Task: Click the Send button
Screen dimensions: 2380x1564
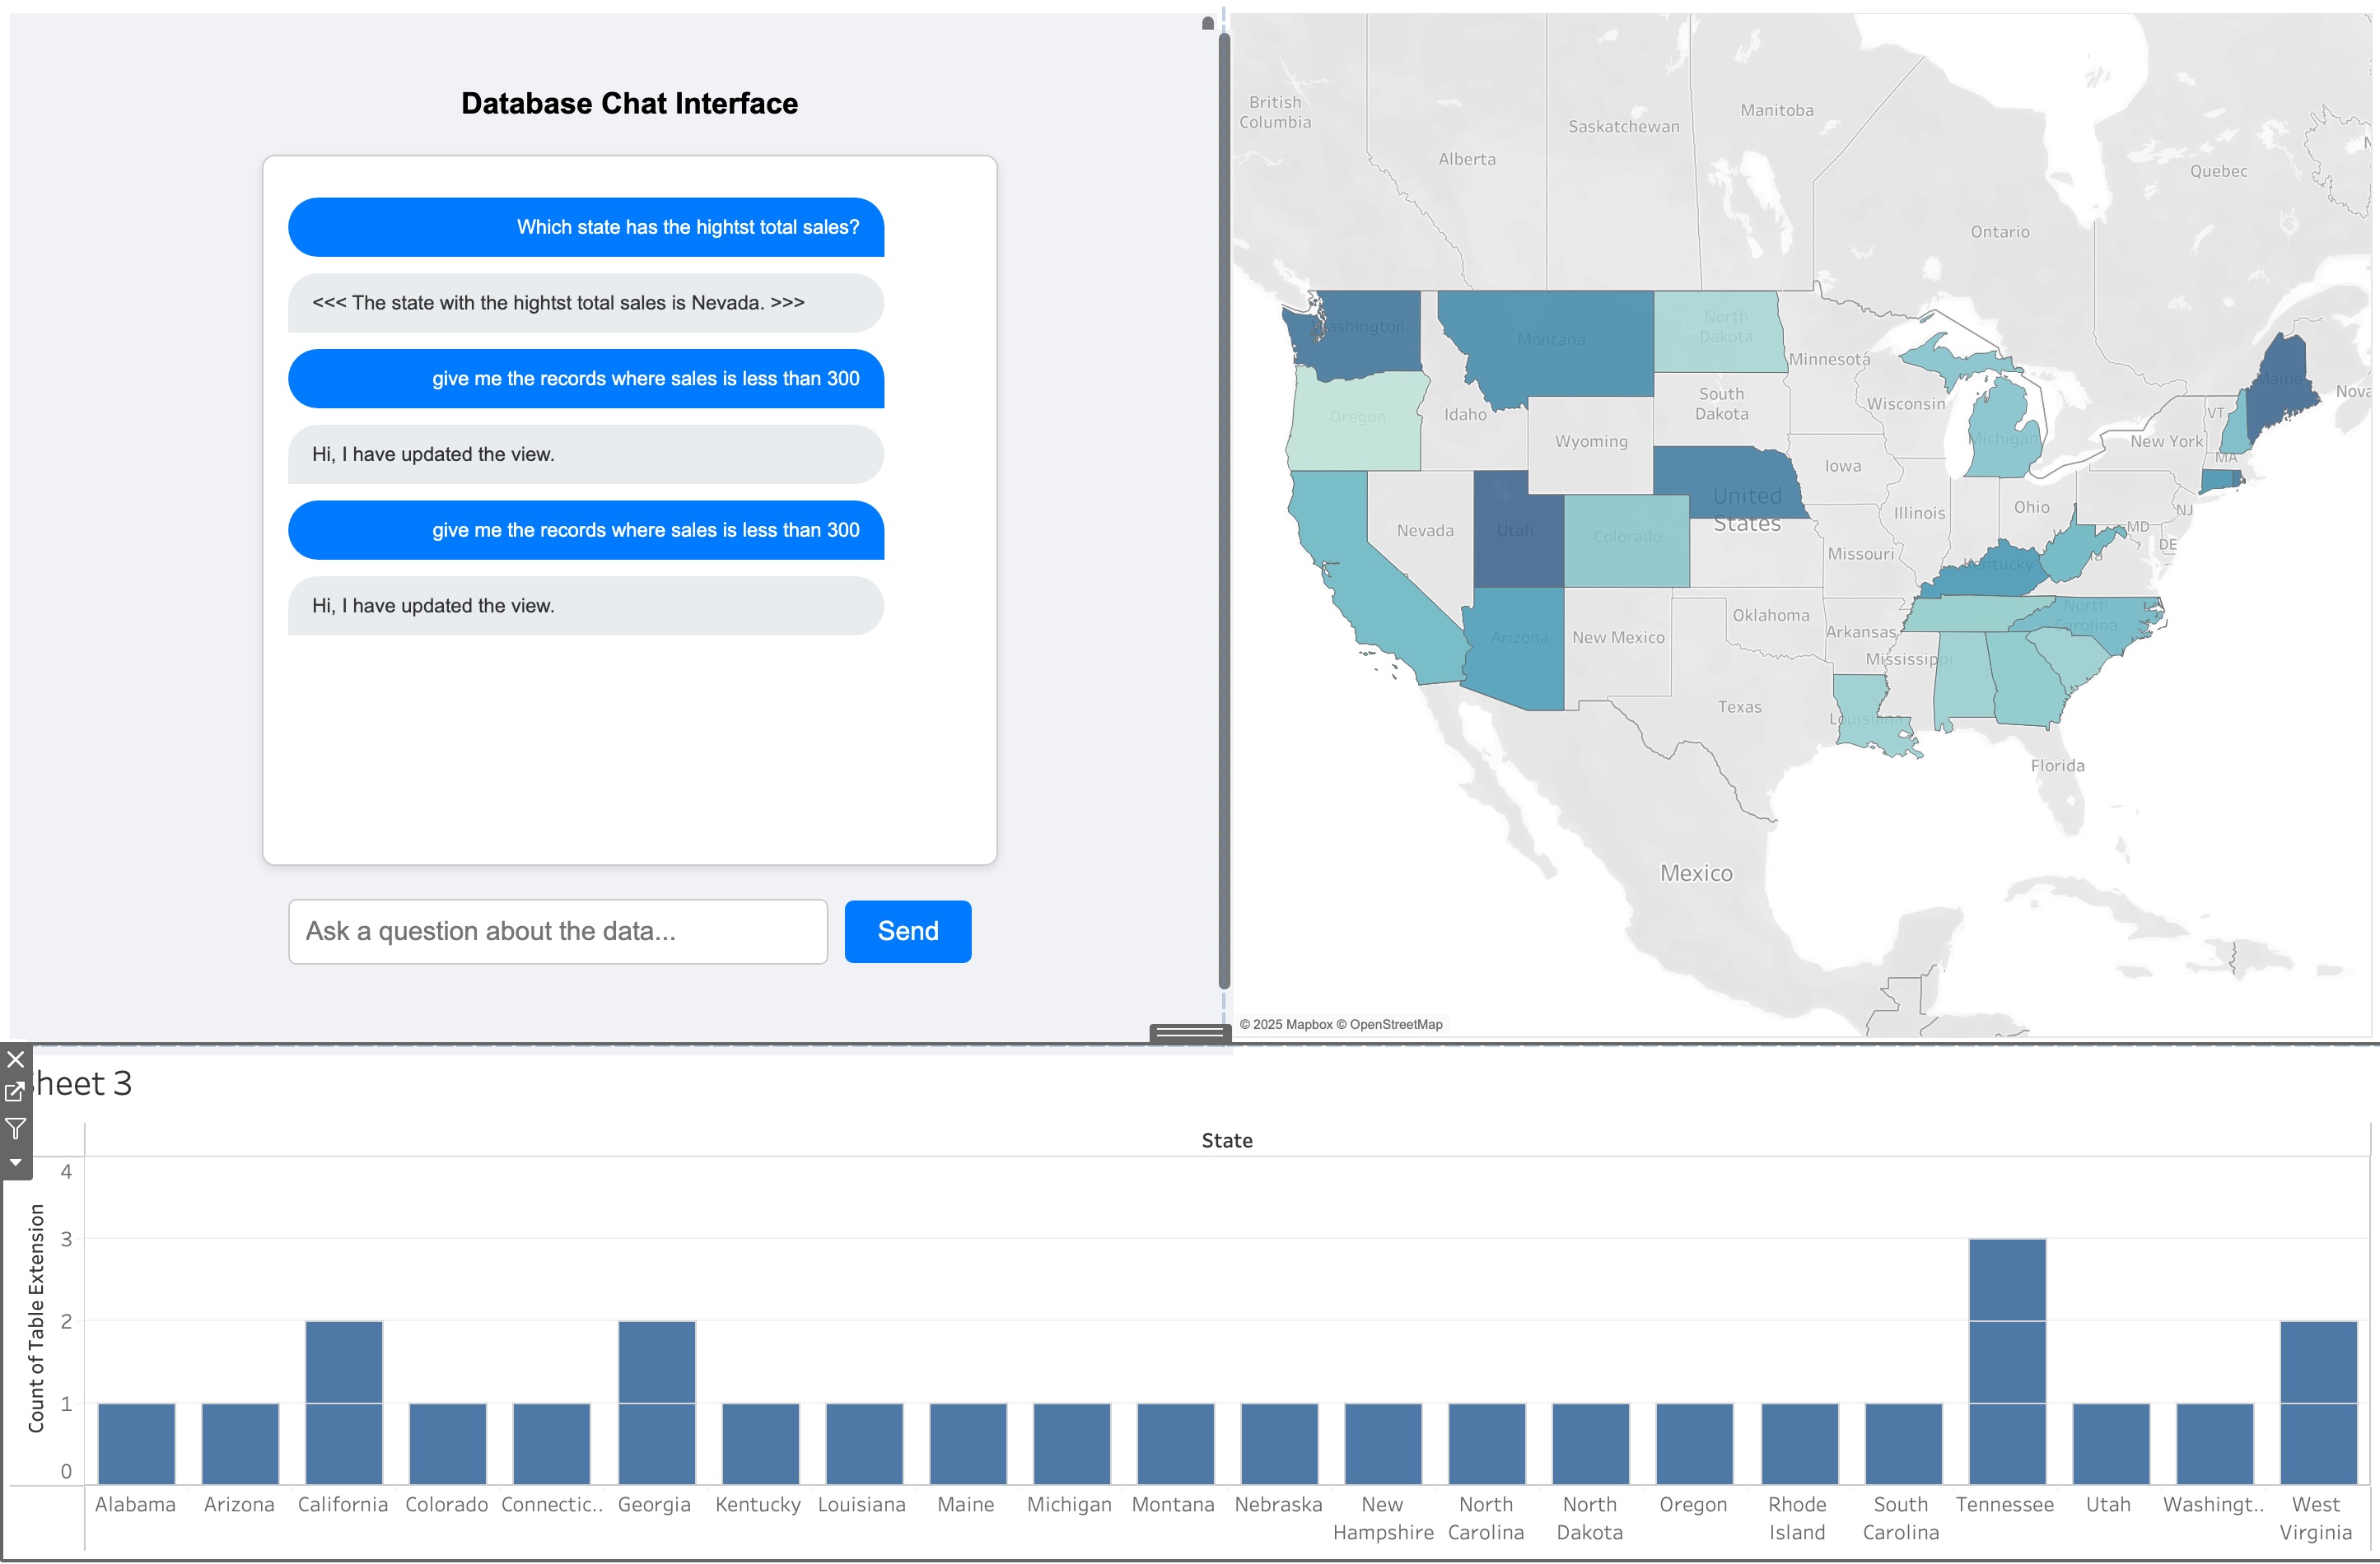Action: [x=907, y=932]
